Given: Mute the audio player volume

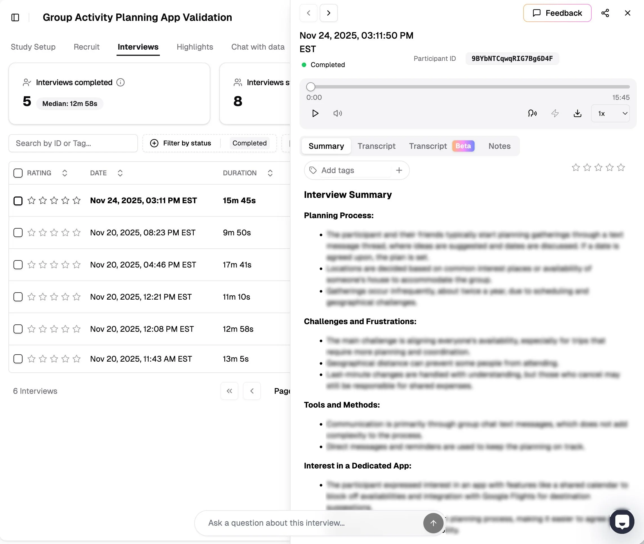Looking at the screenshot, I should [337, 114].
